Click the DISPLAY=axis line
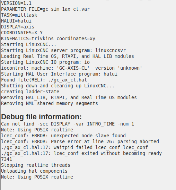This screenshot has height=190, width=176. pos(18,27)
